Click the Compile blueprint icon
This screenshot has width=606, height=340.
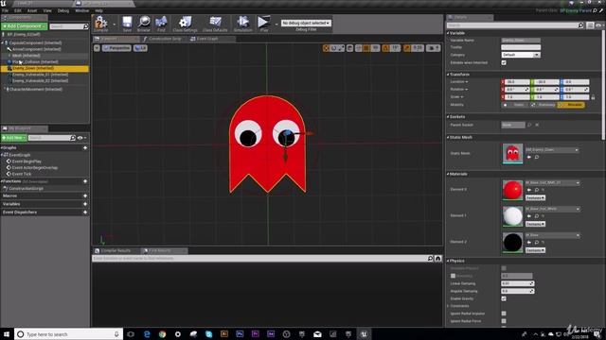(101, 24)
